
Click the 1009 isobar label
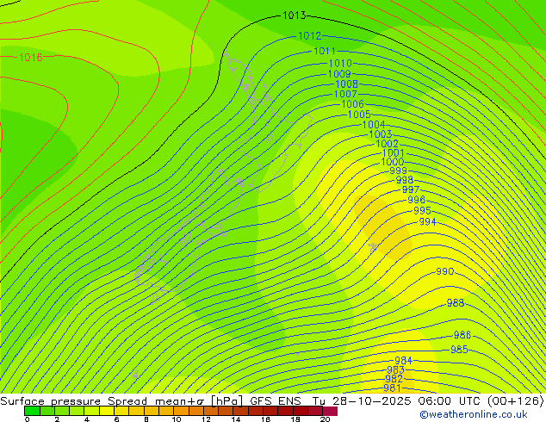point(339,74)
